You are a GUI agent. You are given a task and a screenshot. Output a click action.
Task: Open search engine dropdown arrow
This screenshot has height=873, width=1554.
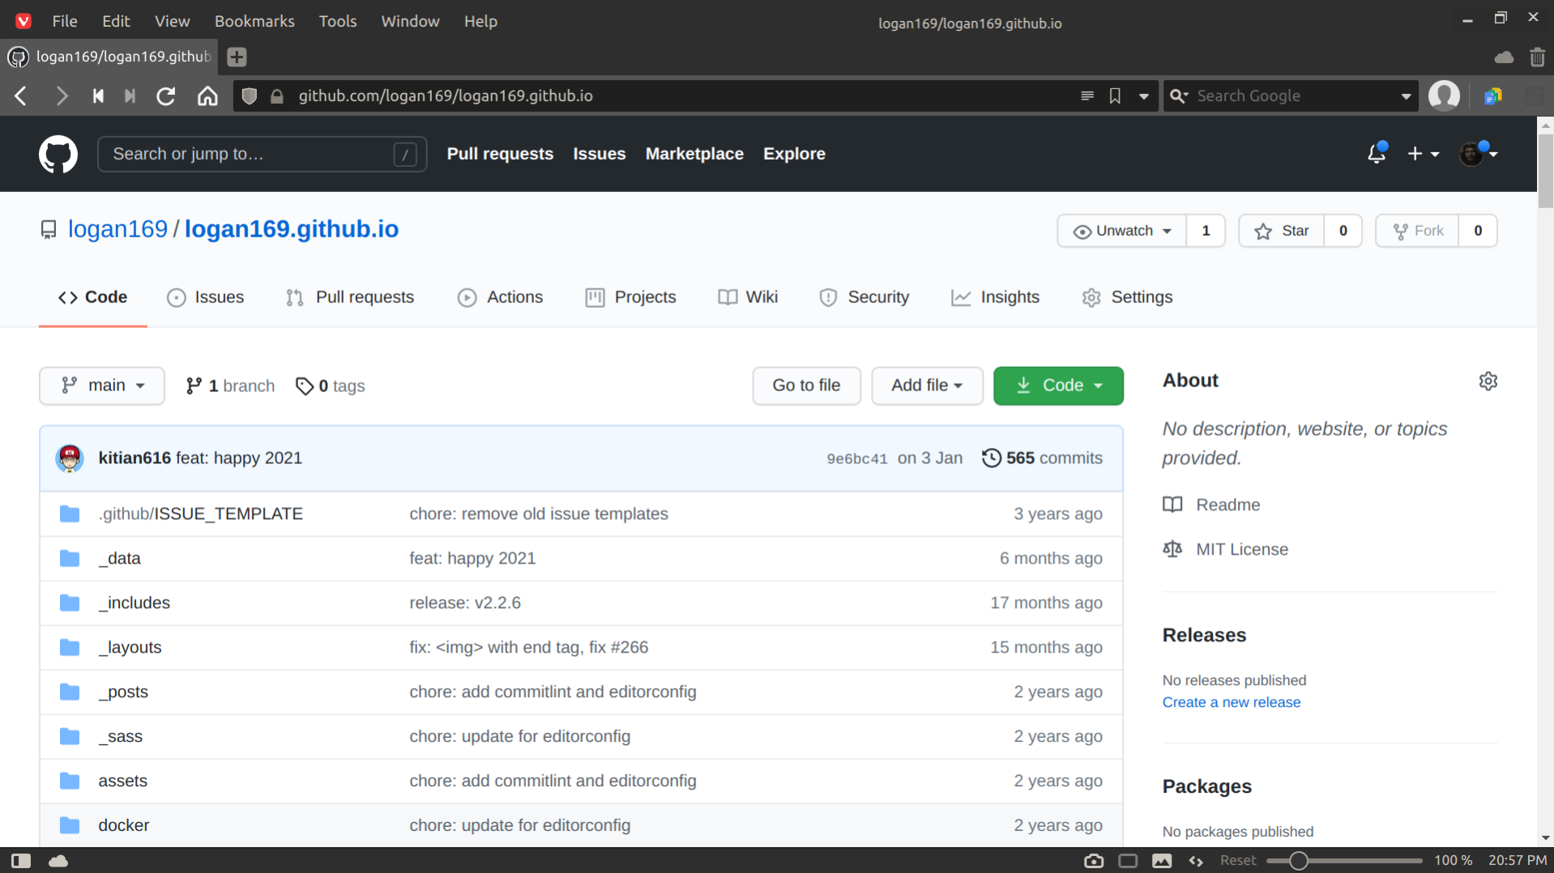1405,96
